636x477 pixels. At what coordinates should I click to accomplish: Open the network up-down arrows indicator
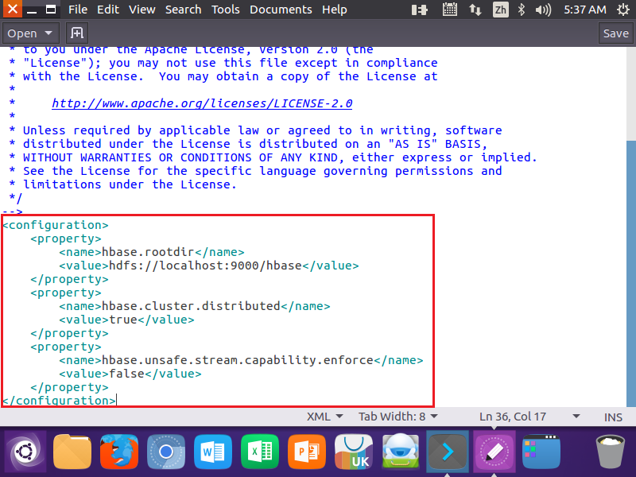point(475,10)
